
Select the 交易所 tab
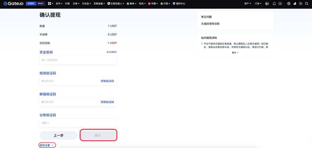tap(31, 4)
